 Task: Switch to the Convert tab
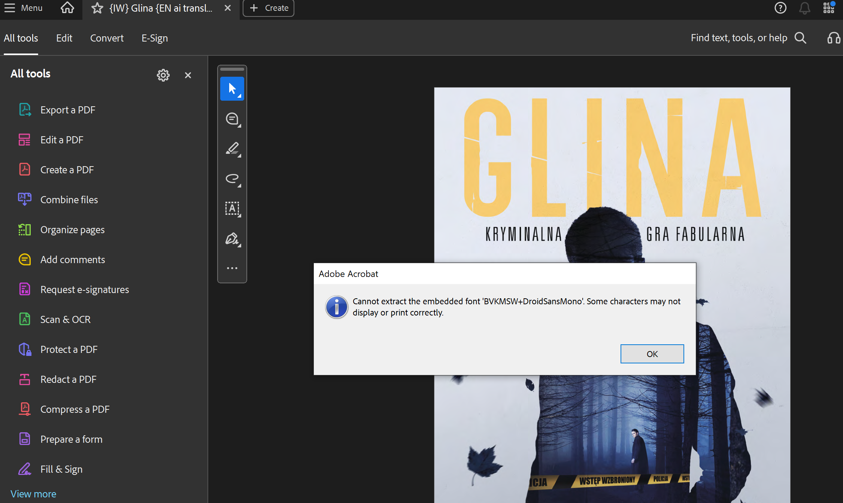tap(107, 38)
